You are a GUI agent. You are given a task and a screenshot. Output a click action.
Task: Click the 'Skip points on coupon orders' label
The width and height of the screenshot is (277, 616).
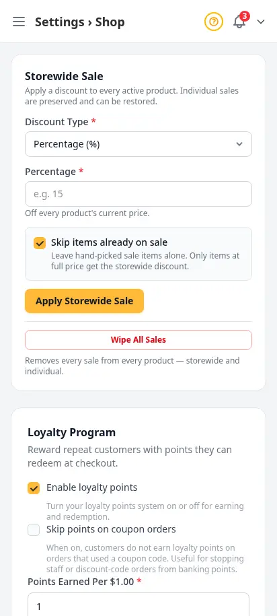(x=111, y=530)
